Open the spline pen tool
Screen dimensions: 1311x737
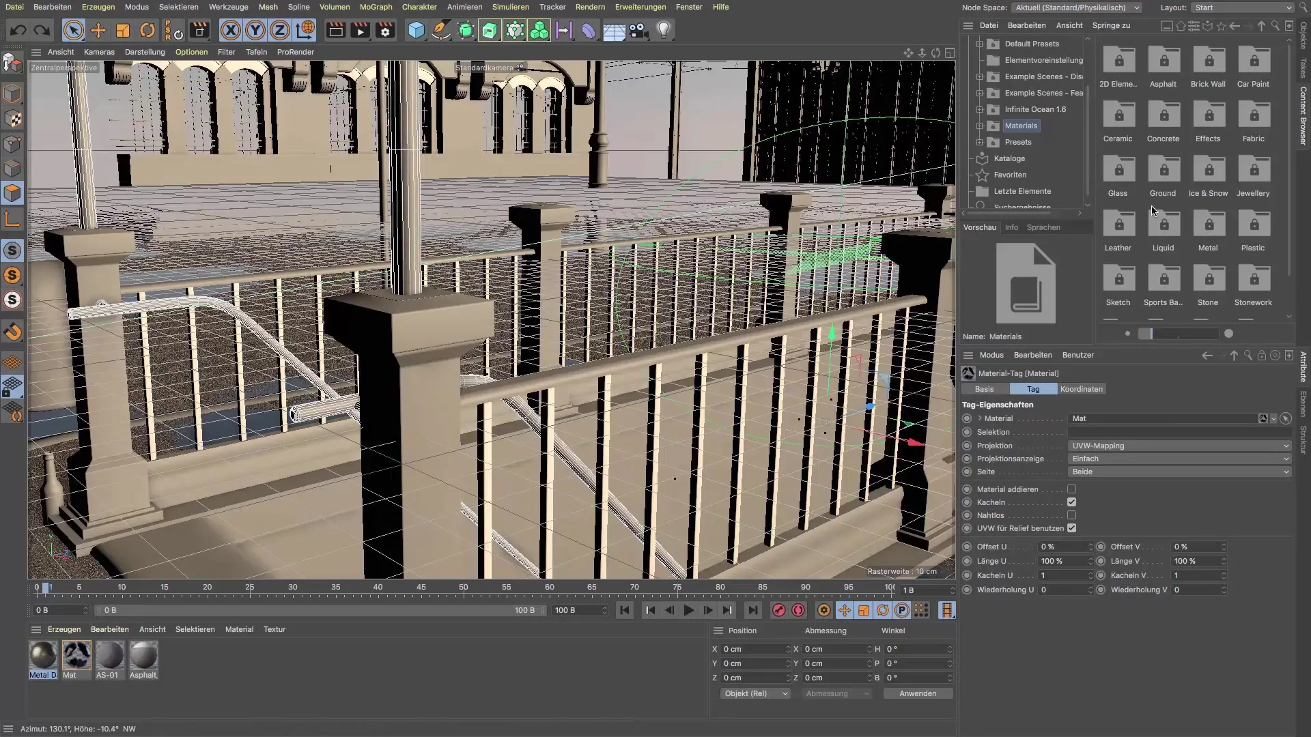(441, 30)
